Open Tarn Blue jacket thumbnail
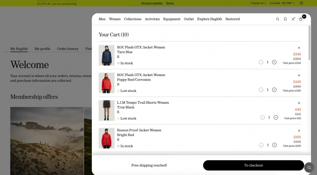The height and width of the screenshot is (175, 317). (107, 55)
